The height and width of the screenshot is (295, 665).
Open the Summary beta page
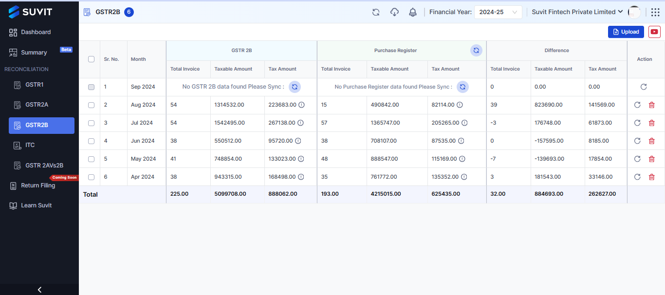pos(28,52)
